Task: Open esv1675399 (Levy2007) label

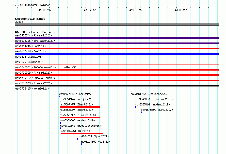Action: click(x=157, y=110)
